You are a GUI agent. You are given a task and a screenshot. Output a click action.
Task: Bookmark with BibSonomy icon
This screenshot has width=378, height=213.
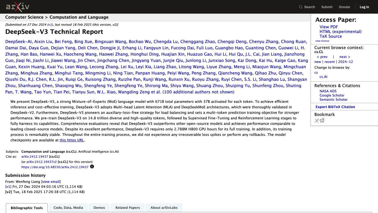pos(317,120)
